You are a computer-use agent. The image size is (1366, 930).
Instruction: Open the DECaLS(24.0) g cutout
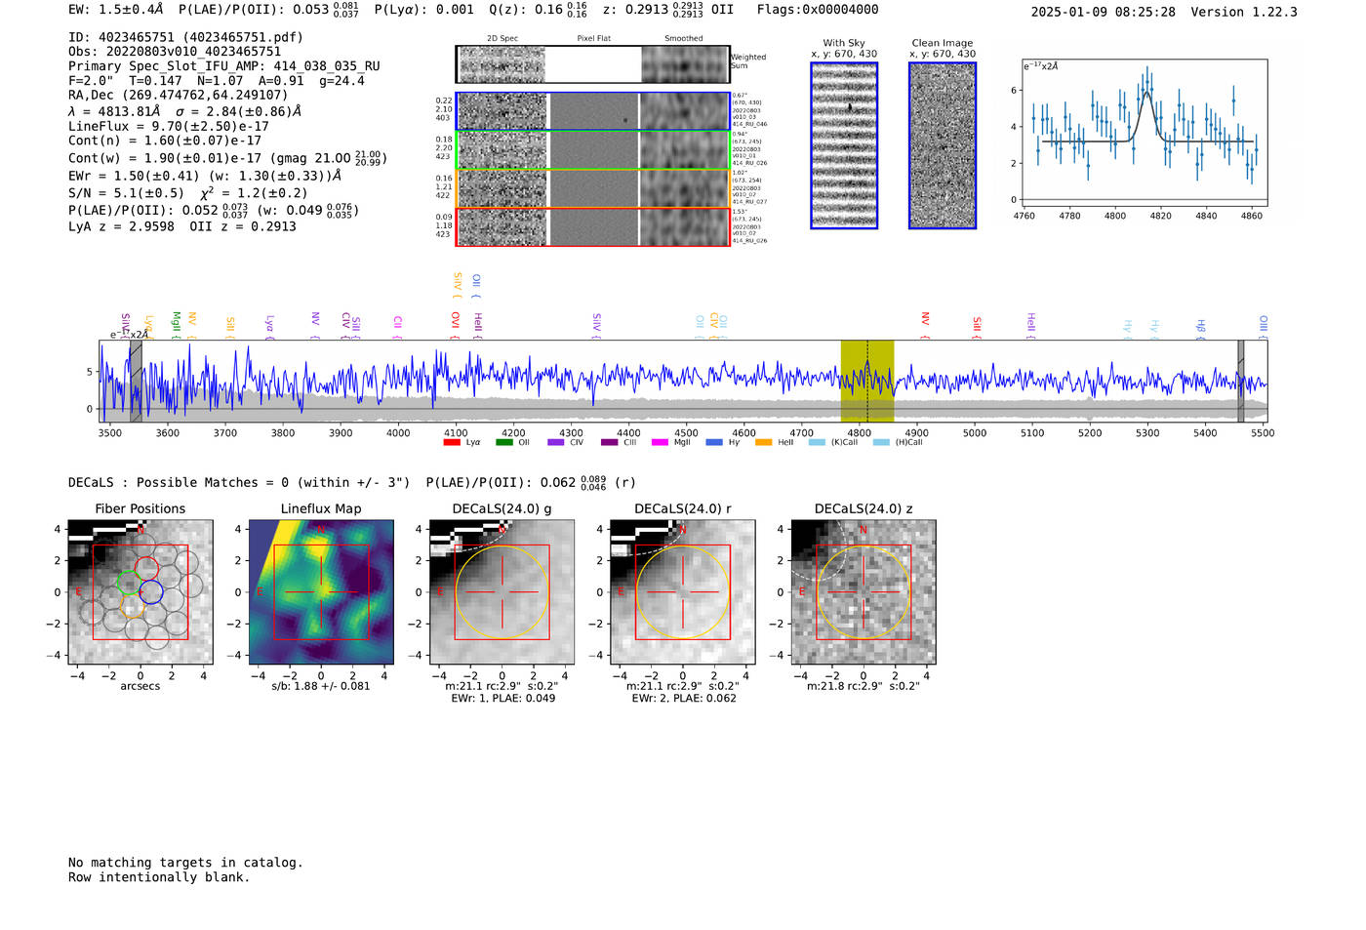tap(502, 591)
